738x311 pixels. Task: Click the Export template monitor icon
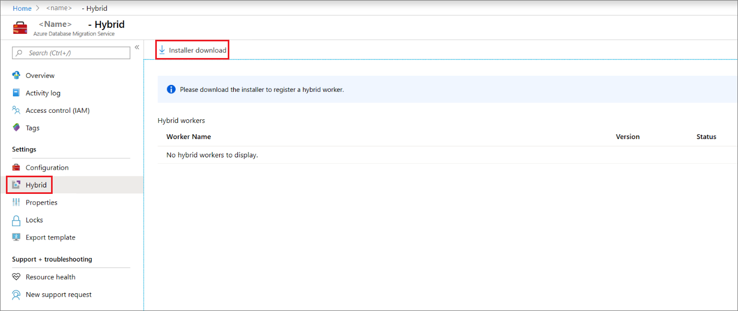pos(16,237)
